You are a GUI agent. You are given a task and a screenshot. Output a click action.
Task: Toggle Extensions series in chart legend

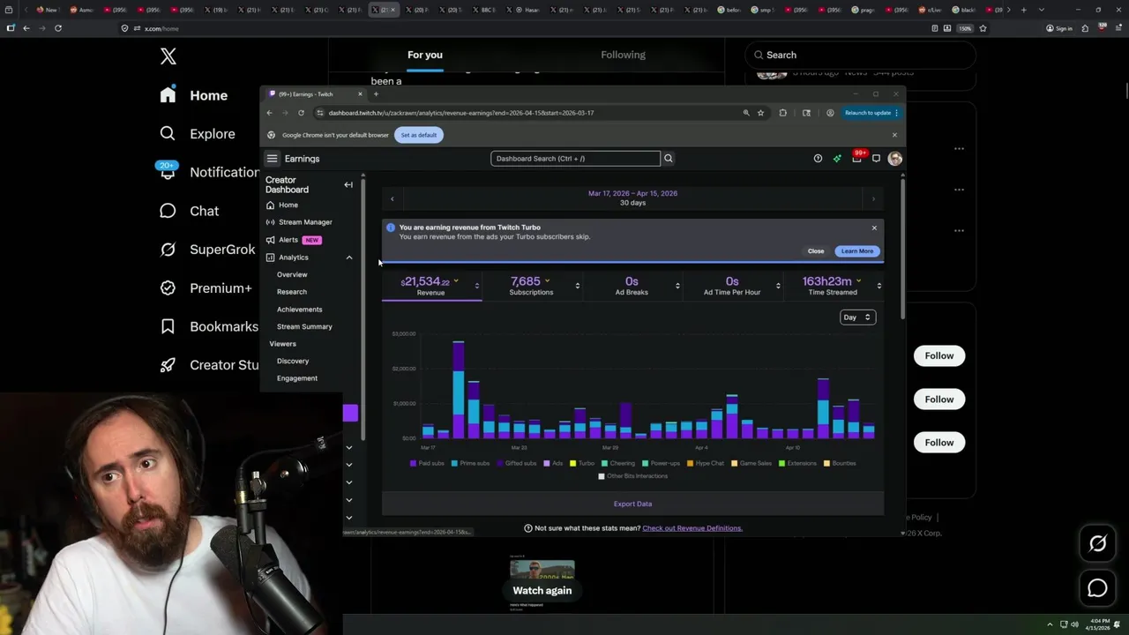pos(798,463)
